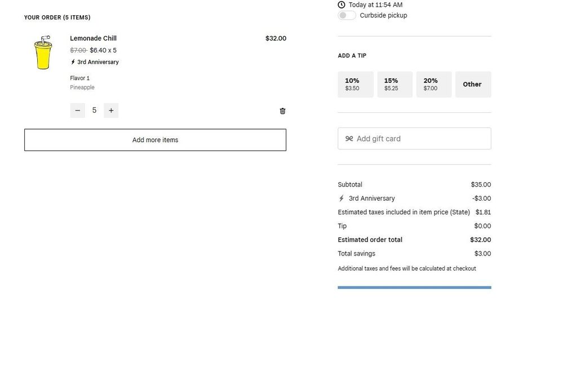Select the 10% tip option
563x375 pixels.
pyautogui.click(x=355, y=85)
